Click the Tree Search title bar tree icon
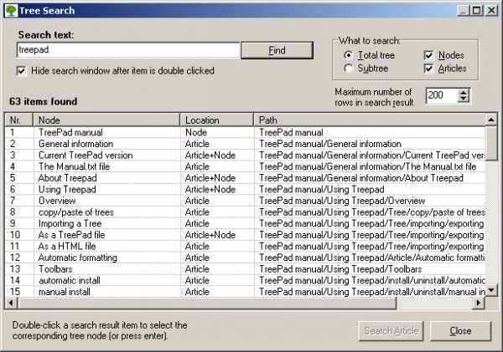The width and height of the screenshot is (503, 352). point(10,10)
